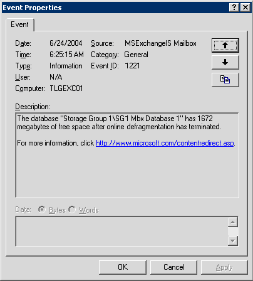Click the Apply button
The image size is (253, 281).
(224, 267)
